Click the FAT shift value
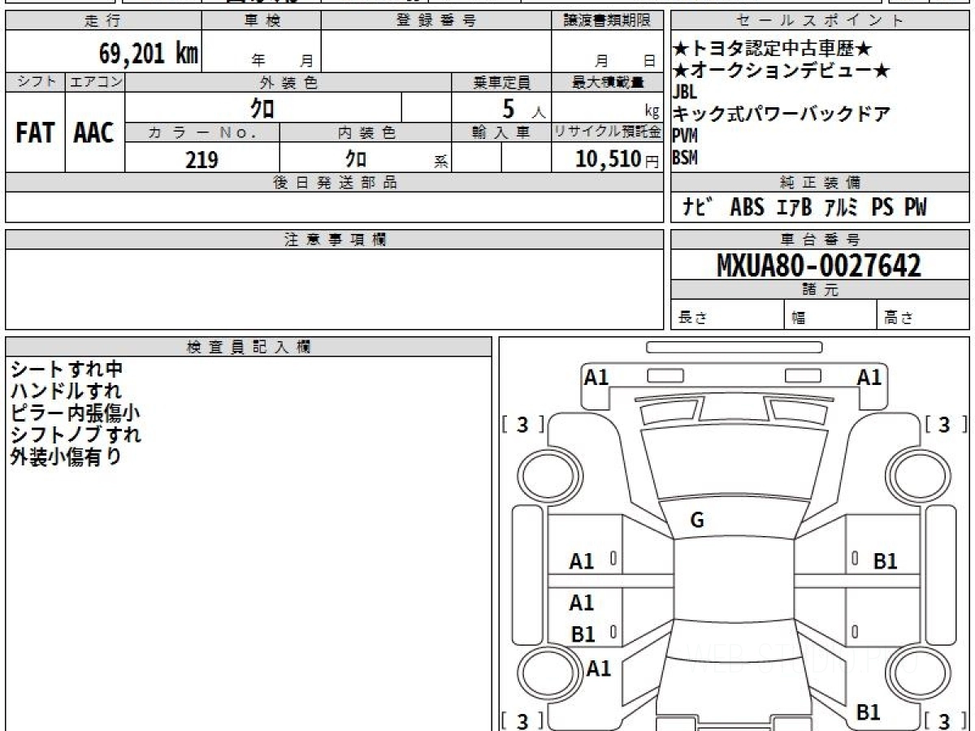This screenshot has width=975, height=731. (35, 133)
